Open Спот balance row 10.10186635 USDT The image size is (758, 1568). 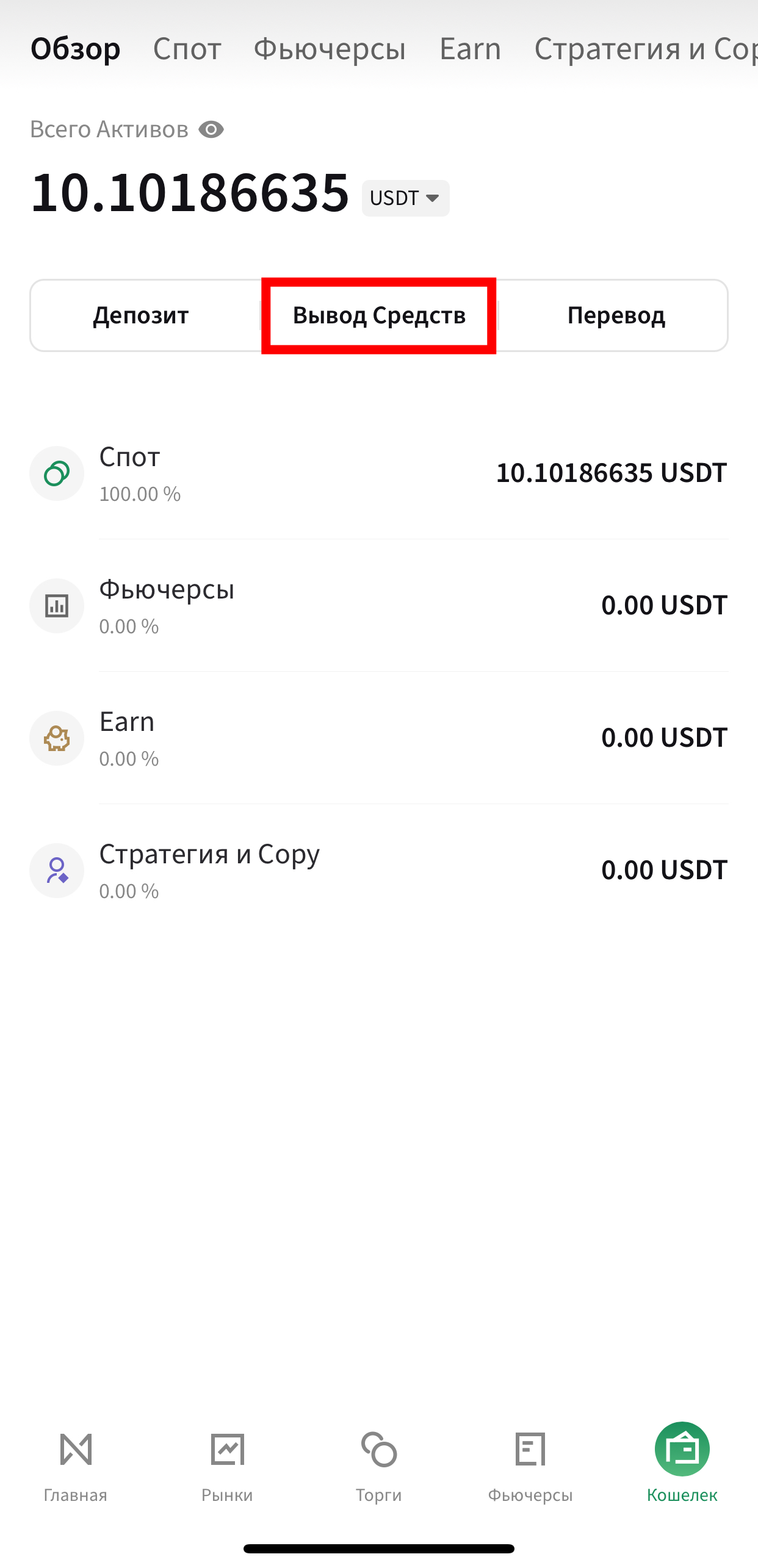(379, 473)
